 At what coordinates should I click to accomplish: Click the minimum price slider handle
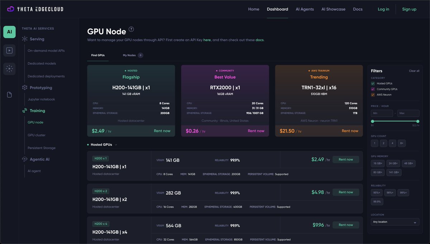click(372, 121)
